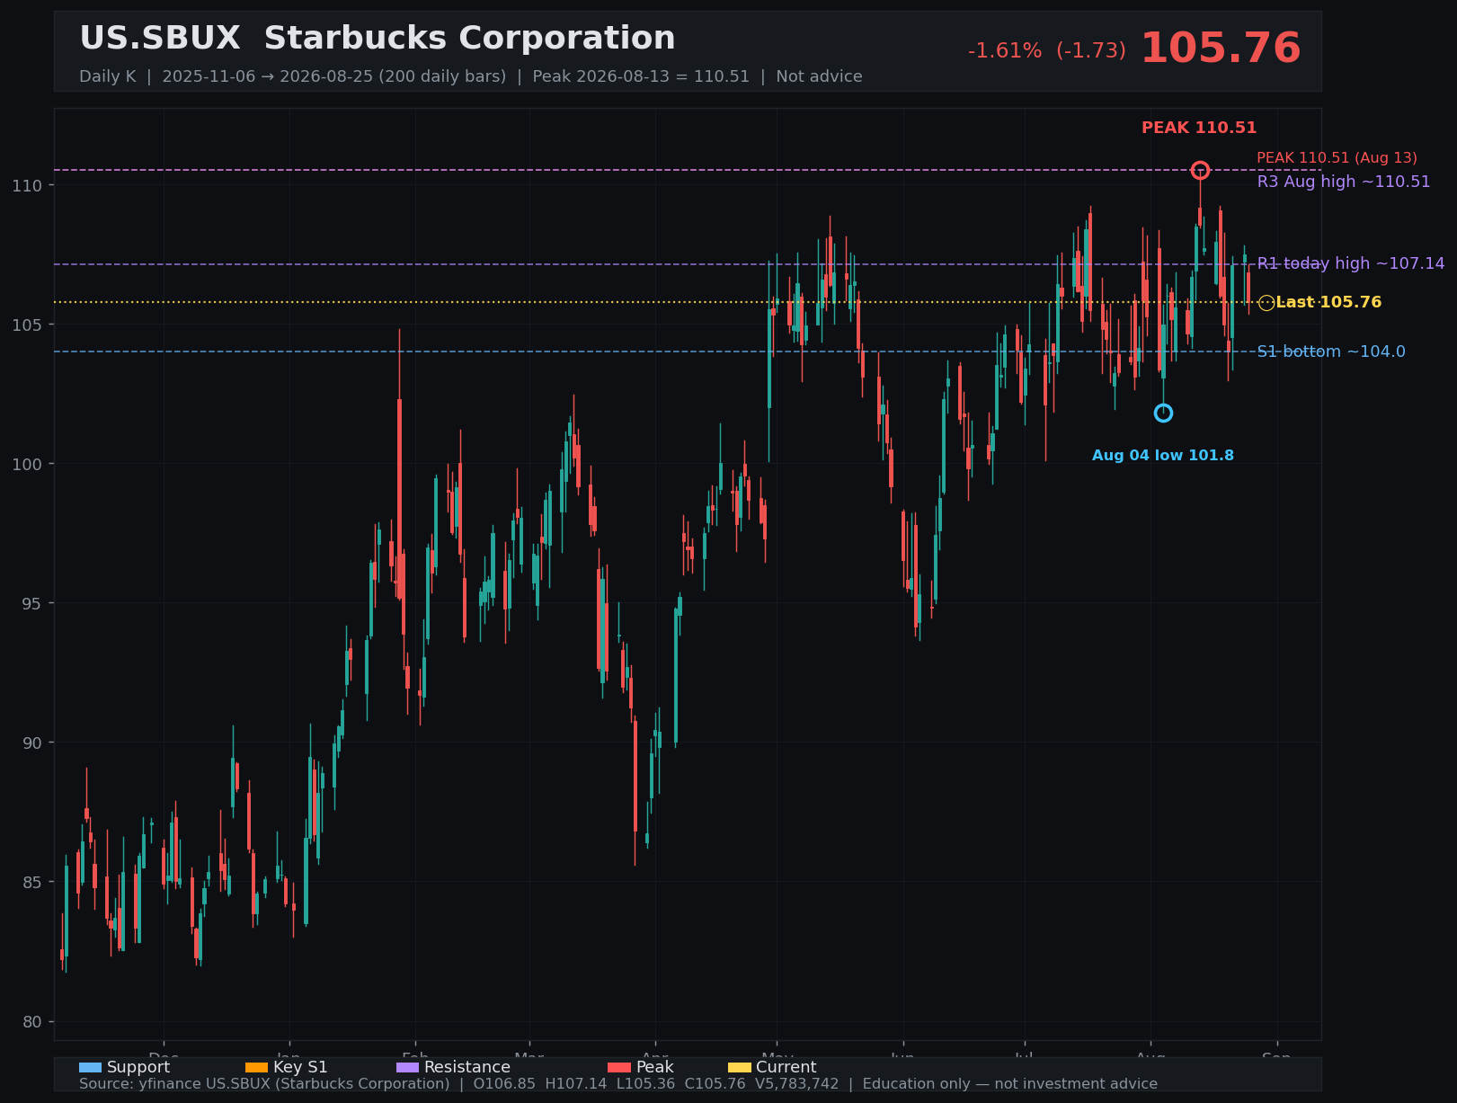Click the 'Resistance' legend text
This screenshot has width=1457, height=1103.
click(x=467, y=1067)
